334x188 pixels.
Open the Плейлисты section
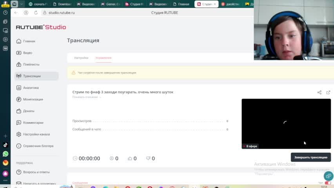[x=28, y=64]
